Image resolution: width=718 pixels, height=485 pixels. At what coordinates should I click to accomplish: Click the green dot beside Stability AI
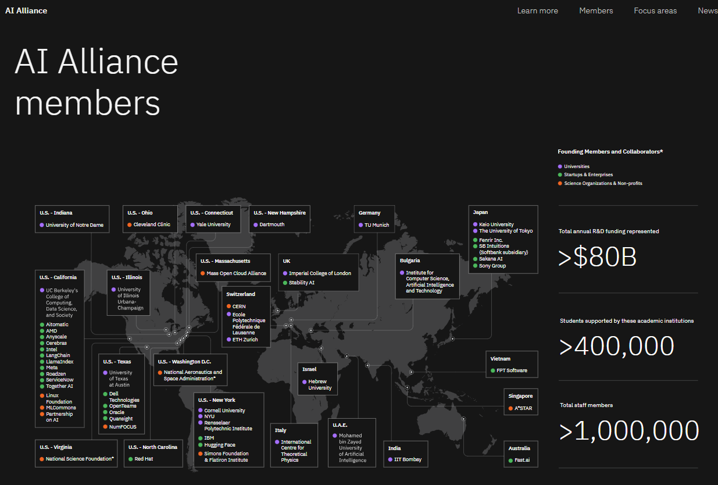285,283
